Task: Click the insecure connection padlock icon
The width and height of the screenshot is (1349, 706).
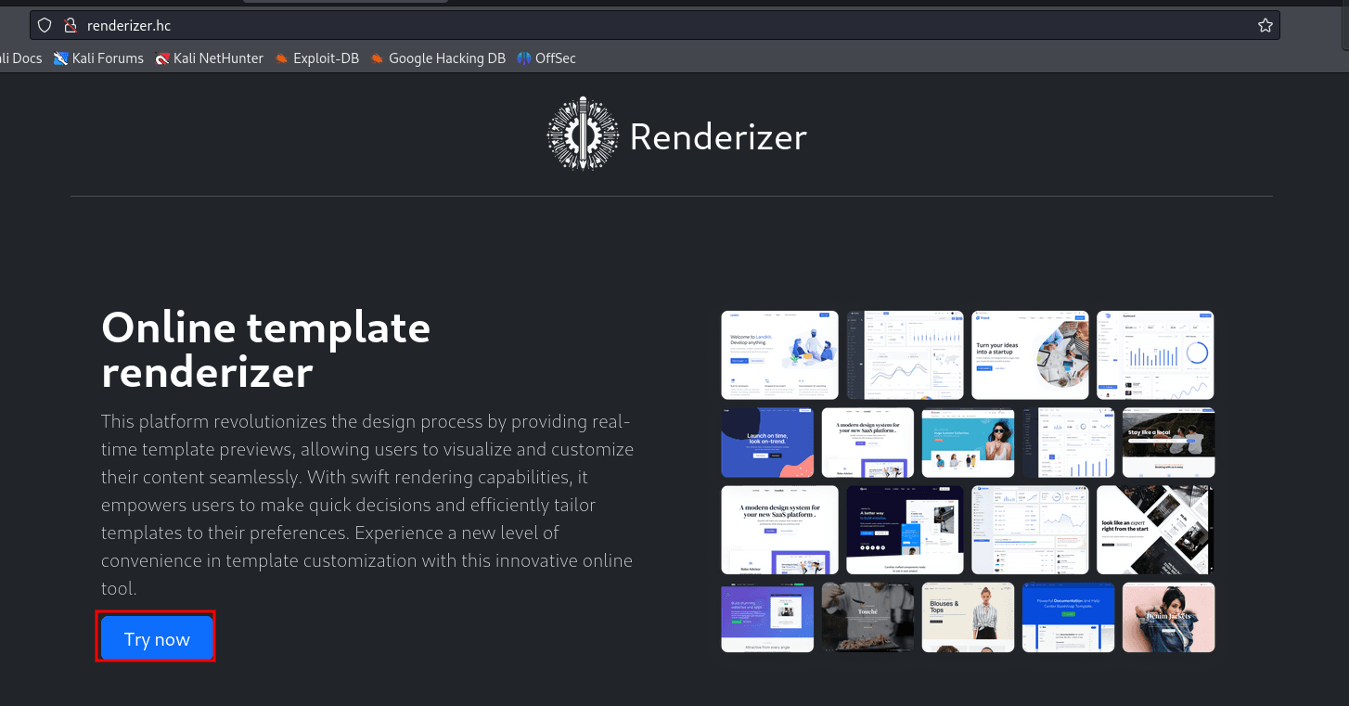Action: [69, 25]
